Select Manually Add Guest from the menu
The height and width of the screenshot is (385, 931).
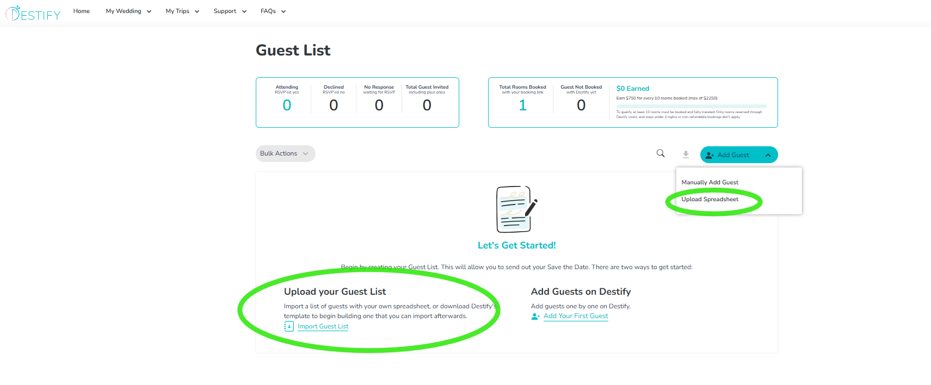click(710, 182)
